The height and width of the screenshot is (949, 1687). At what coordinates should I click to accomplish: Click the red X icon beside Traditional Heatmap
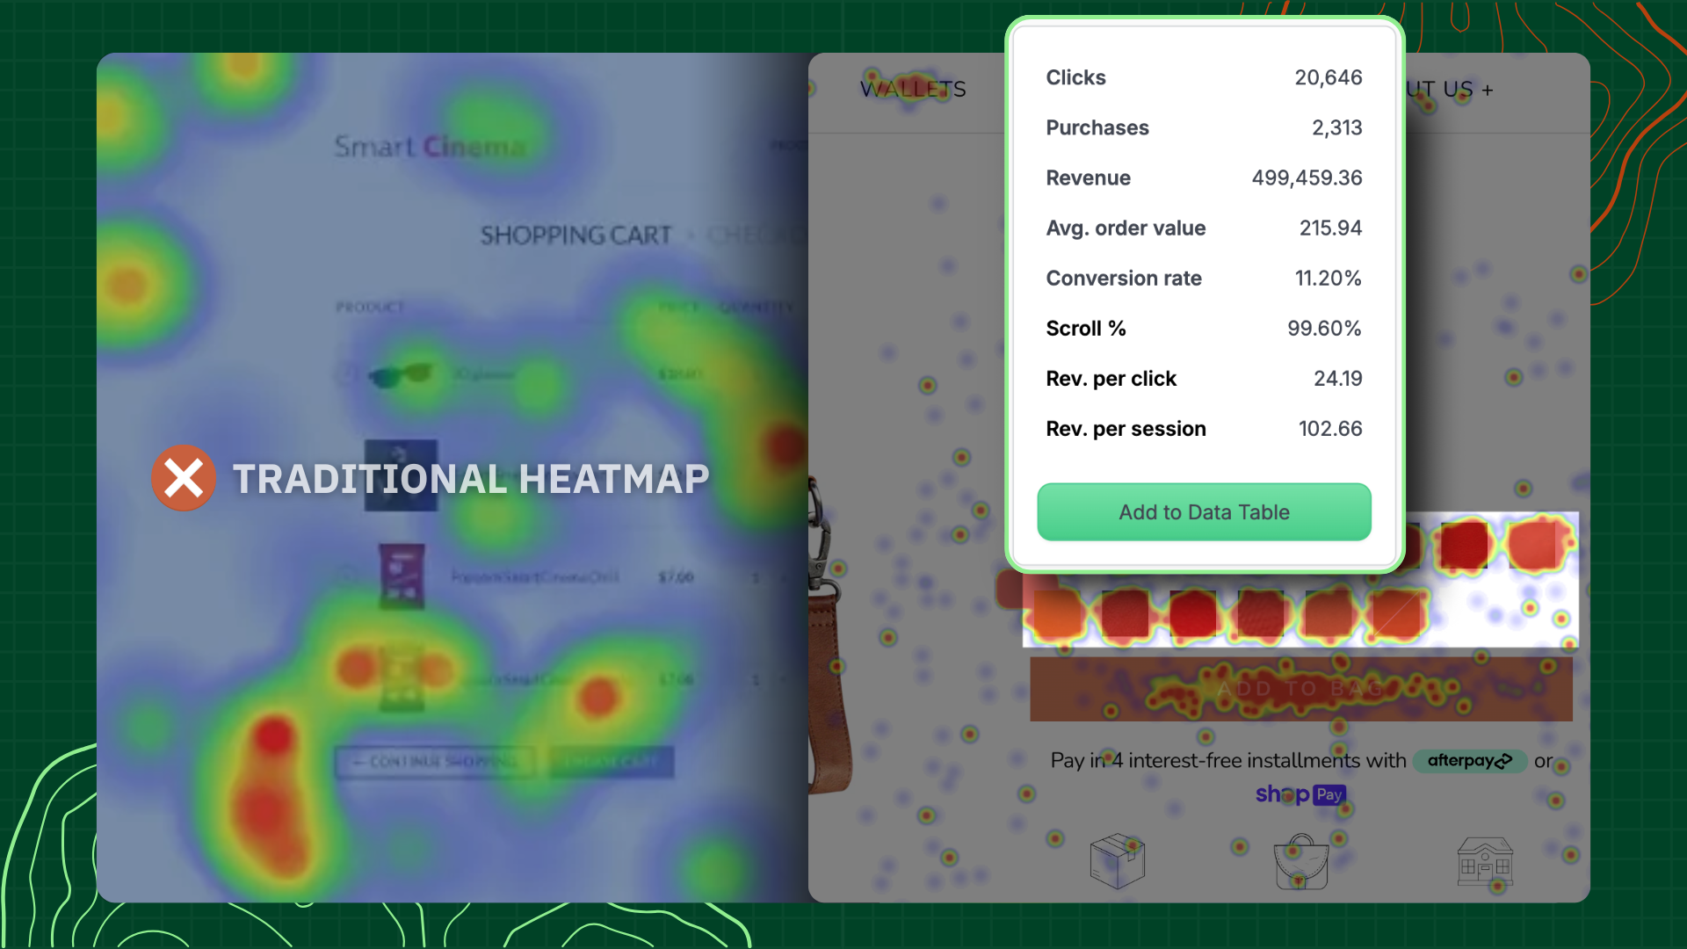[x=184, y=478]
